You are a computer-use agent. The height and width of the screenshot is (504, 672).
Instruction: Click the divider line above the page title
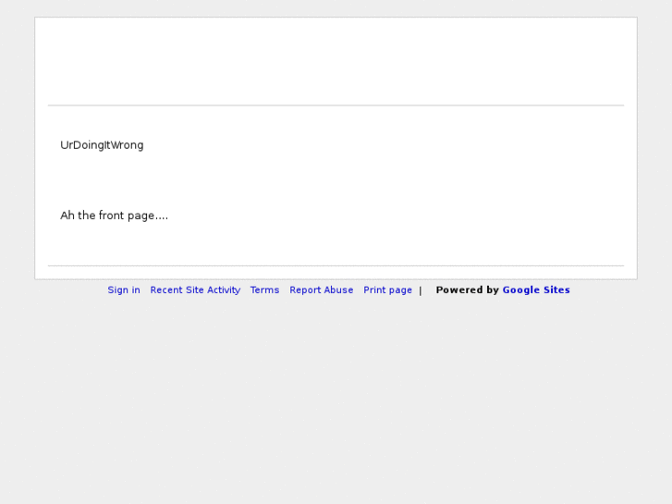click(336, 105)
